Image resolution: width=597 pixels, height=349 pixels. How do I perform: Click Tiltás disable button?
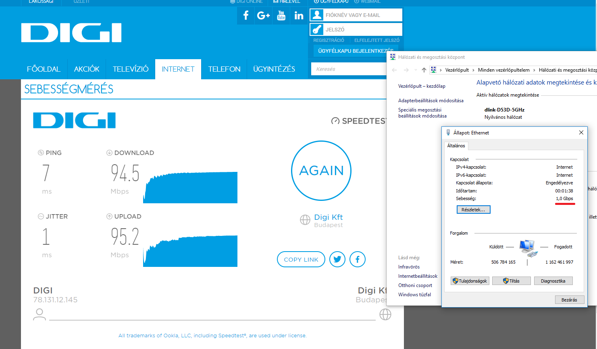tap(512, 281)
